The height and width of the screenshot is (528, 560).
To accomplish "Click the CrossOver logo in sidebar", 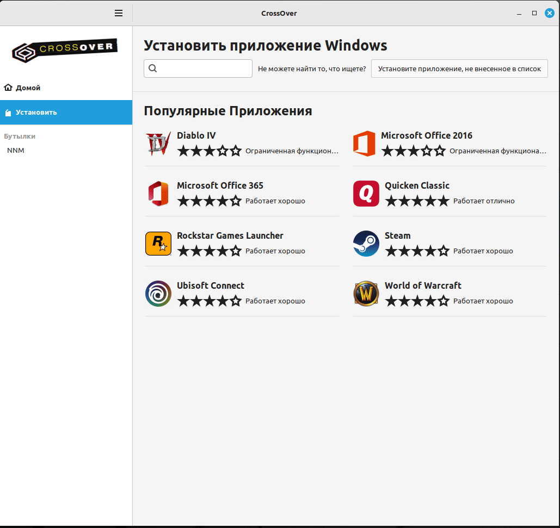I will tap(65, 50).
